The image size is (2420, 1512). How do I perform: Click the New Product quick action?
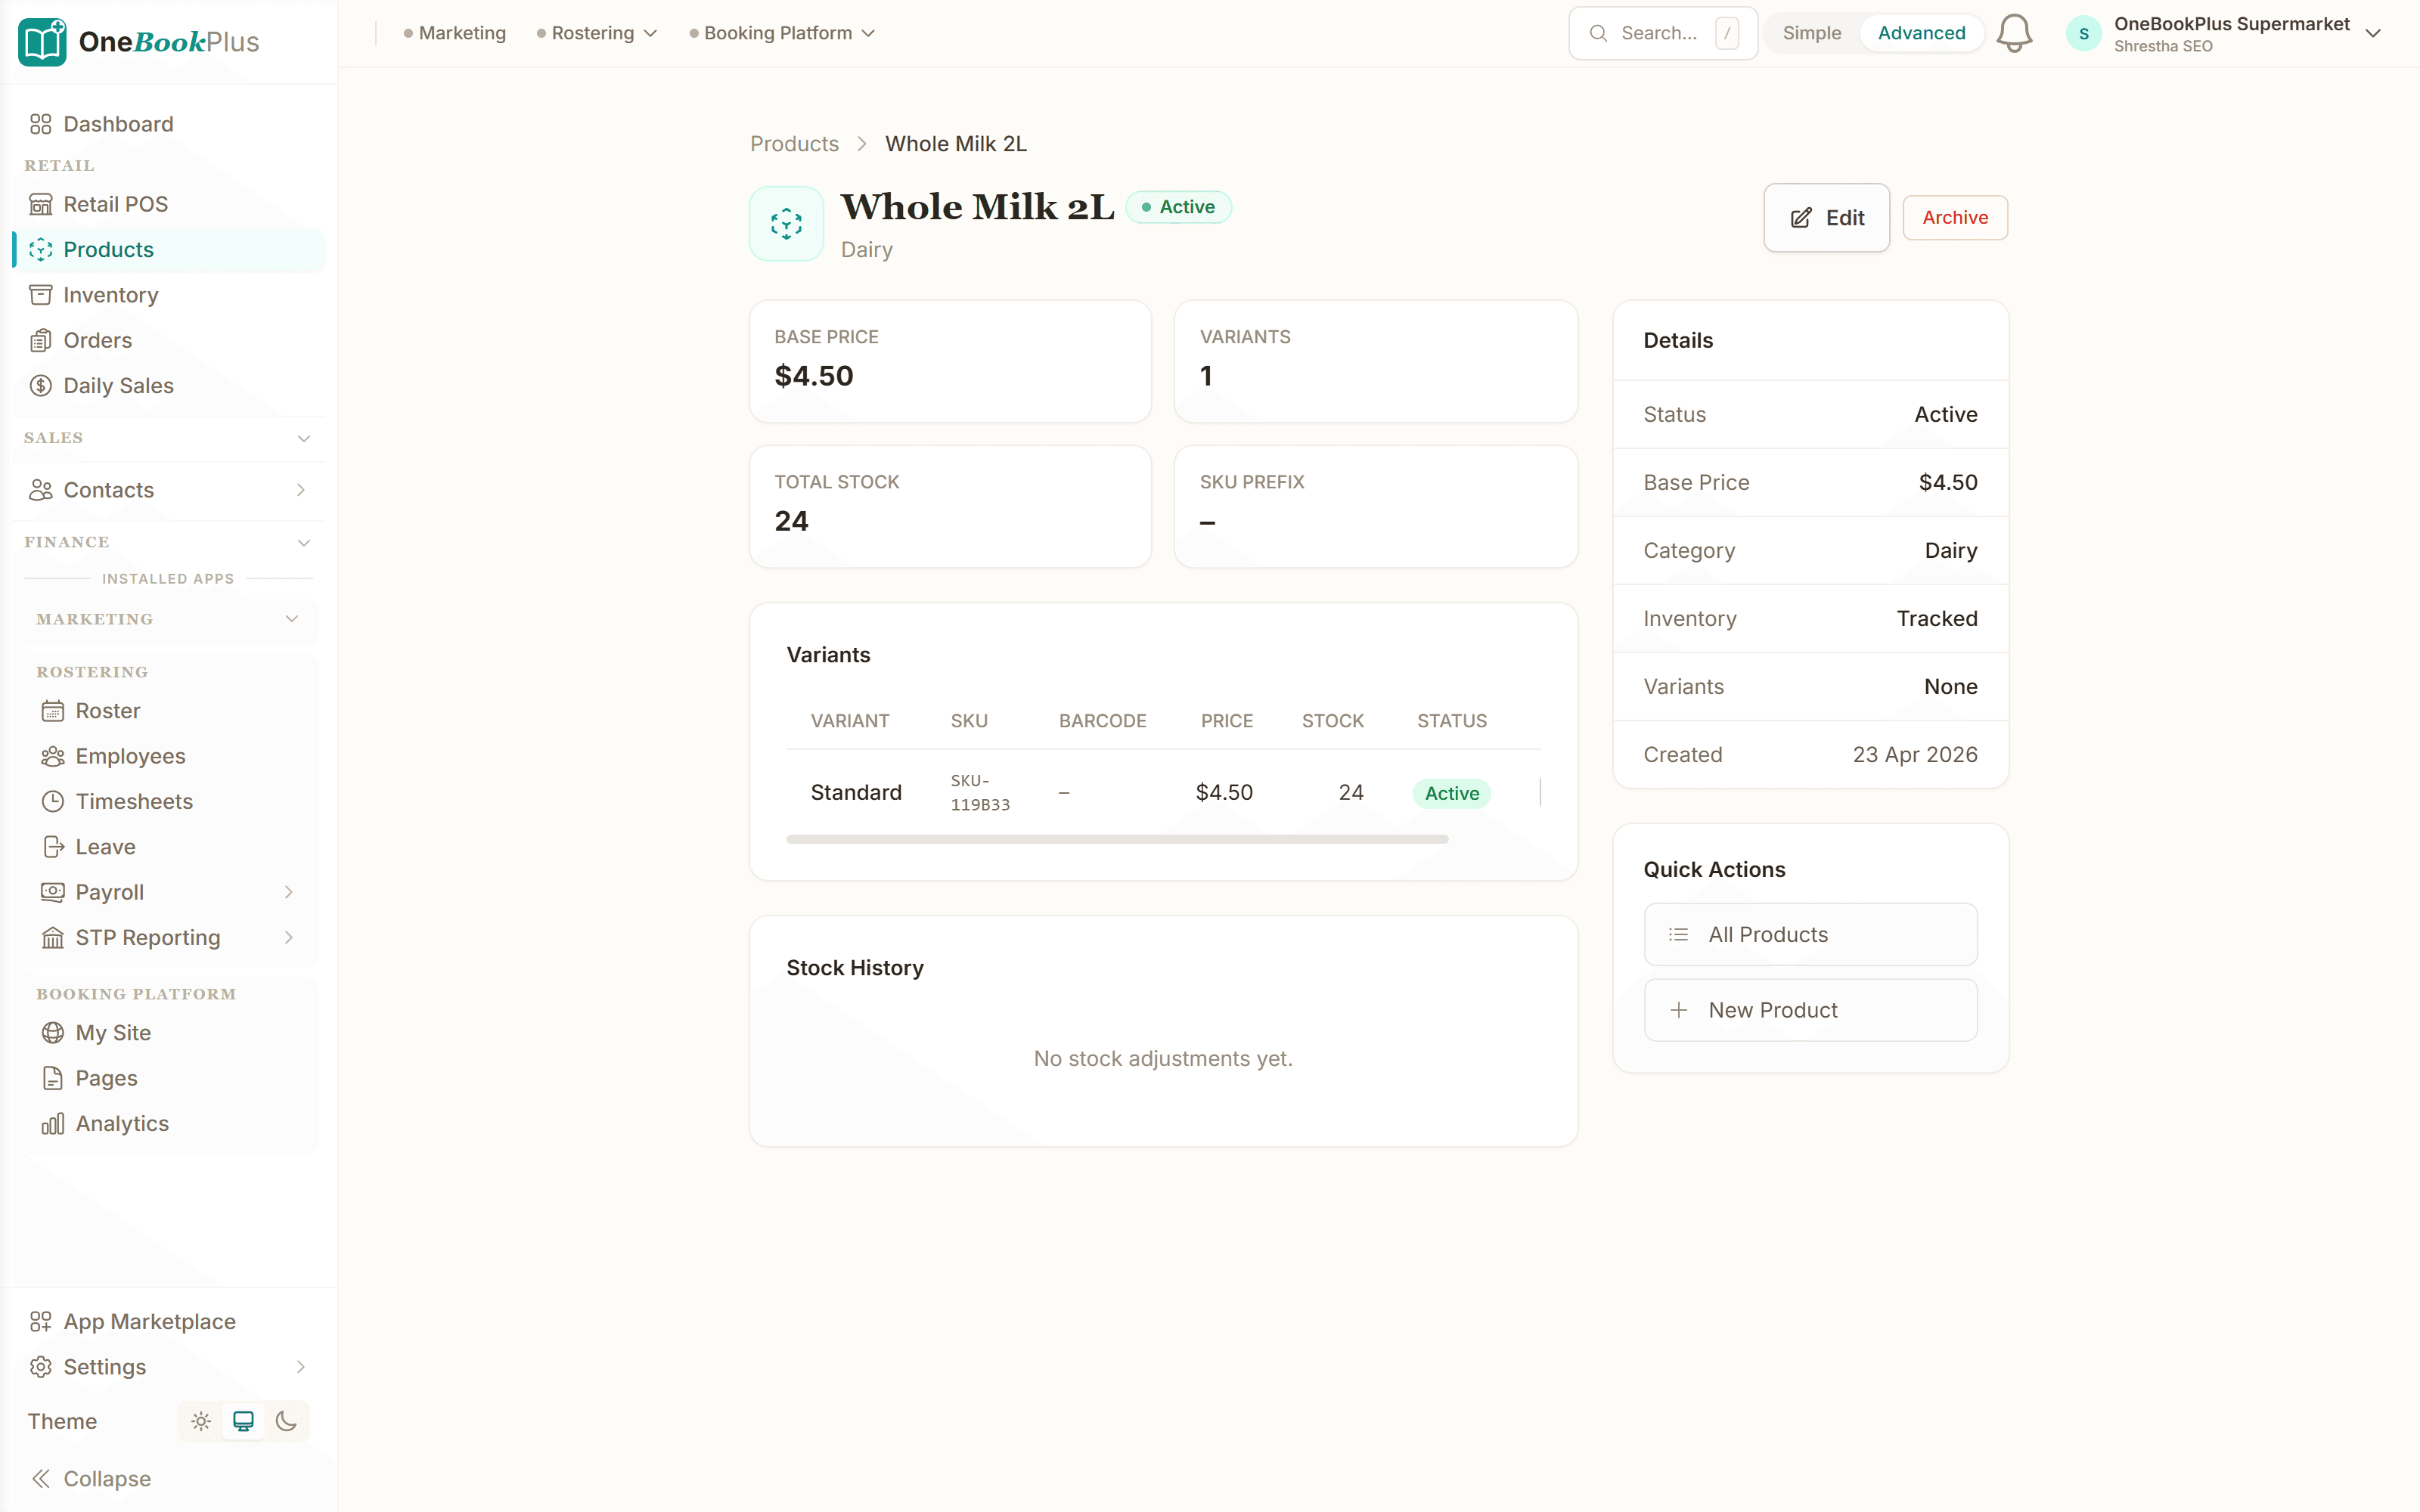[1810, 1010]
